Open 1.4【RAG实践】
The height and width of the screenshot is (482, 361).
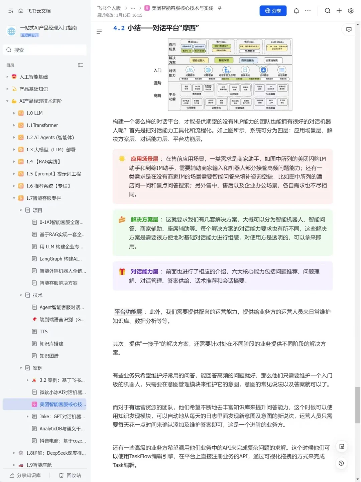[45, 162]
